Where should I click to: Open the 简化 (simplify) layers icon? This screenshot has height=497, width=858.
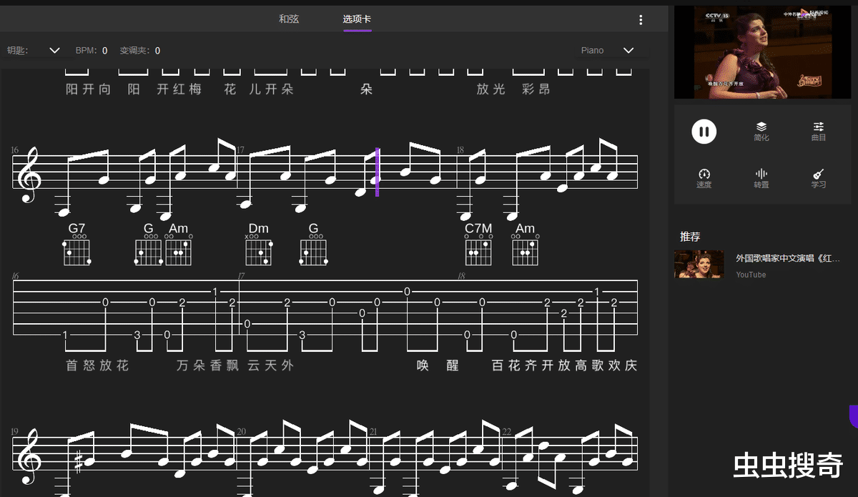761,127
